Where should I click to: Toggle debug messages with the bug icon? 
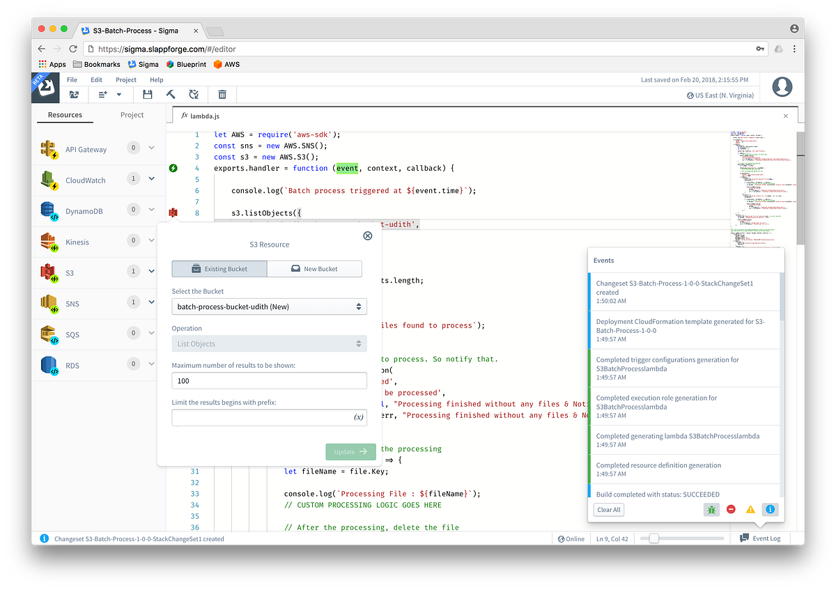[x=711, y=509]
